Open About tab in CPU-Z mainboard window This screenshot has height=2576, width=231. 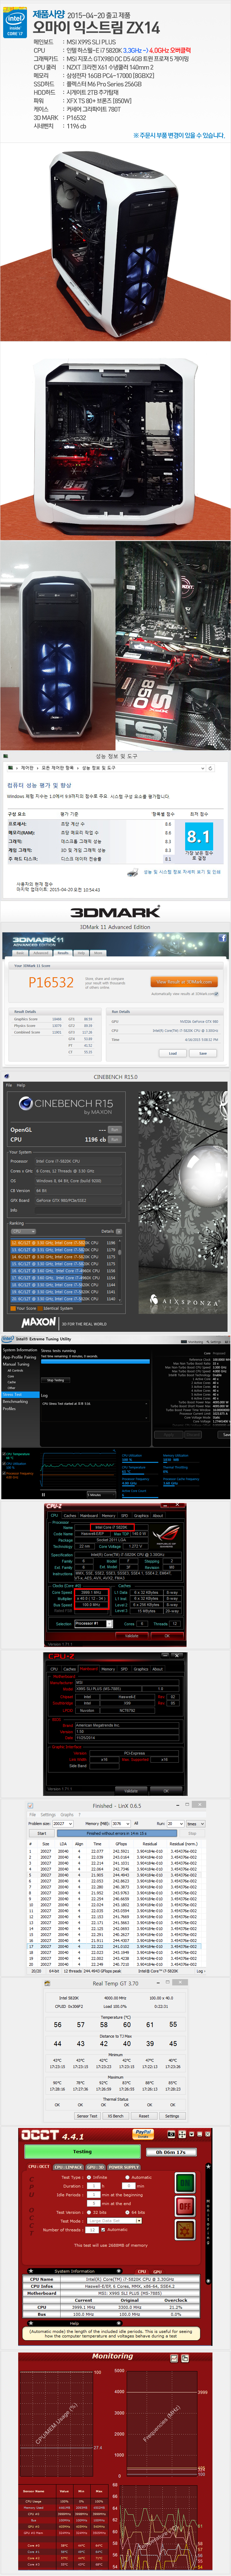[157, 1669]
